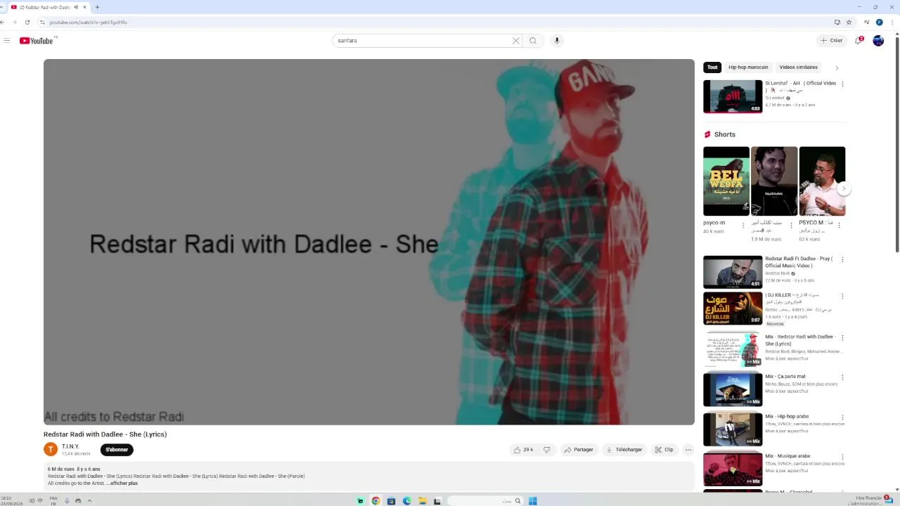Screen dimensions: 900x506
Task: Open the Mix - Musique arabe playlist
Action: point(733,469)
